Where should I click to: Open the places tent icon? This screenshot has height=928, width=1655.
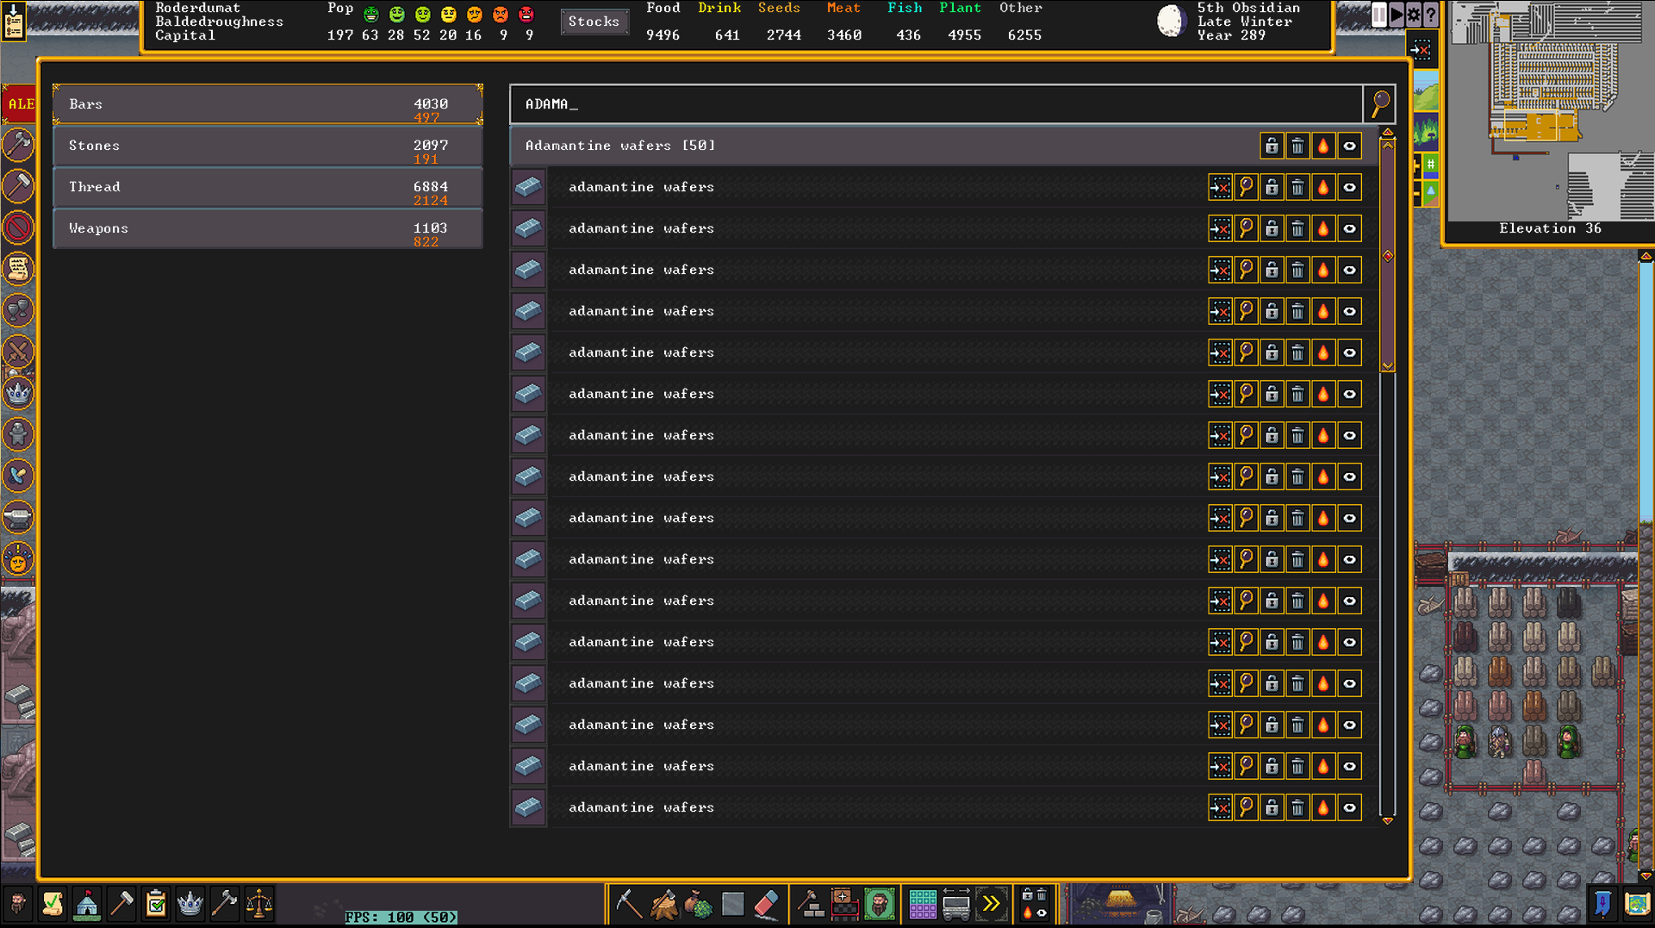tap(87, 904)
